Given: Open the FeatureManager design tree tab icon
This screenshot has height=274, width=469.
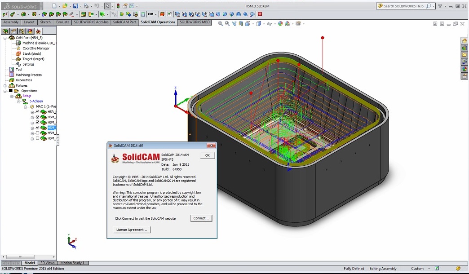Looking at the screenshot, I should [5, 31].
